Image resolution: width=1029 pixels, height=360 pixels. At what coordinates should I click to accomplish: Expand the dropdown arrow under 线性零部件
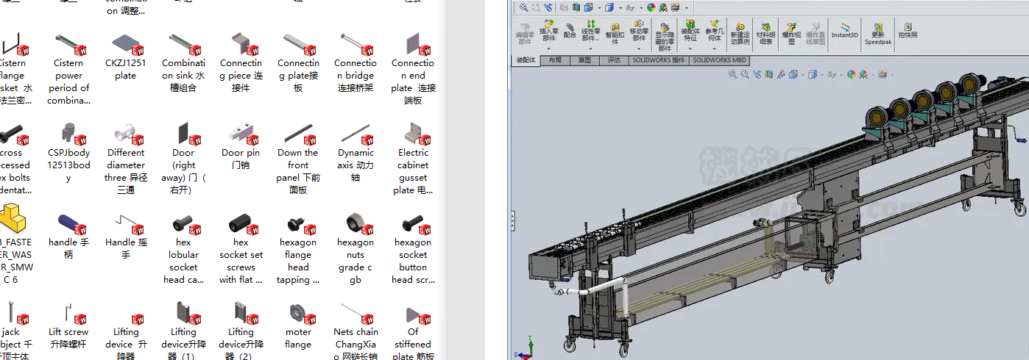coord(590,48)
